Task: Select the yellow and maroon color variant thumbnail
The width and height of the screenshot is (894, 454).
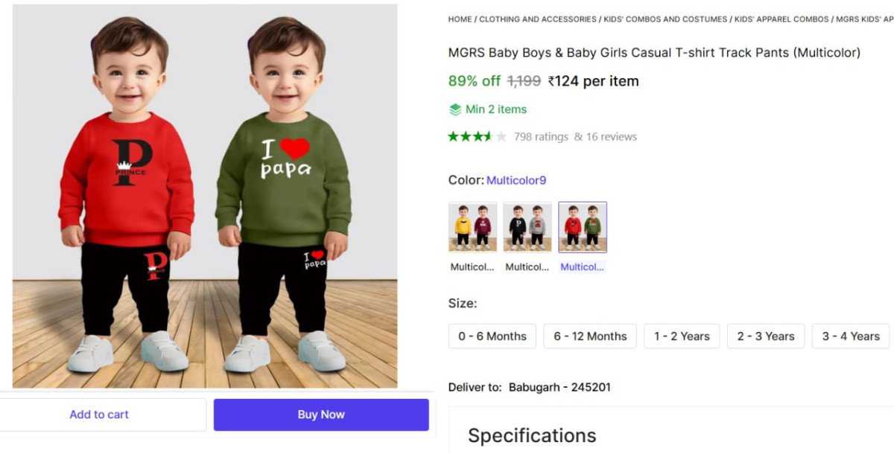Action: click(x=473, y=227)
